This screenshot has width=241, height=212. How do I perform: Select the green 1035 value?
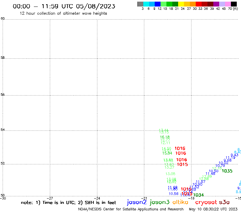pyautogui.click(x=227, y=171)
